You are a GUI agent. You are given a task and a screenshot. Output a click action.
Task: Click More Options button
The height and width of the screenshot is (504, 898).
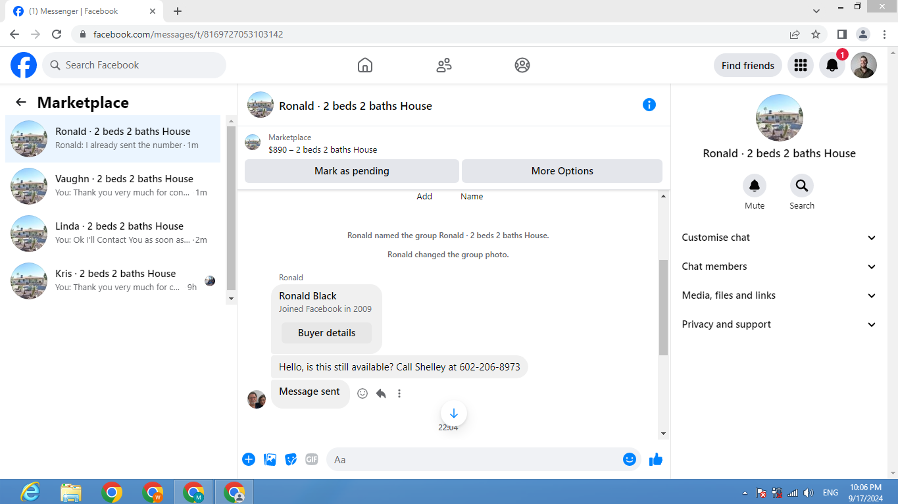562,171
